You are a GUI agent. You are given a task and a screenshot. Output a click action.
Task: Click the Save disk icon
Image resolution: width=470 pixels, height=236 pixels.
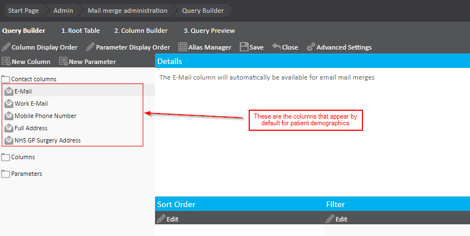(244, 47)
